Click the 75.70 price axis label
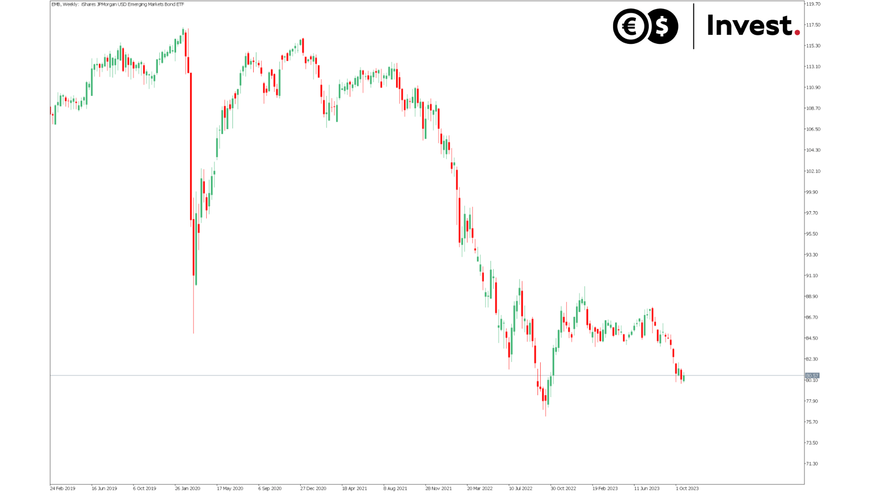 pos(812,422)
